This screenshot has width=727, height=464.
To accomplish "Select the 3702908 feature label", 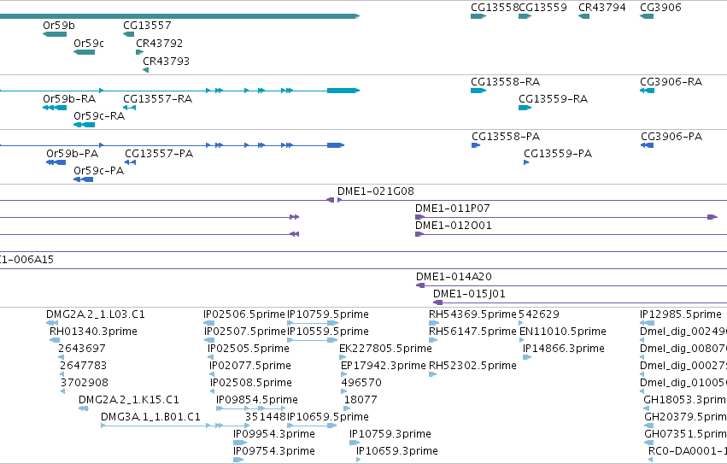I will coord(85,384).
